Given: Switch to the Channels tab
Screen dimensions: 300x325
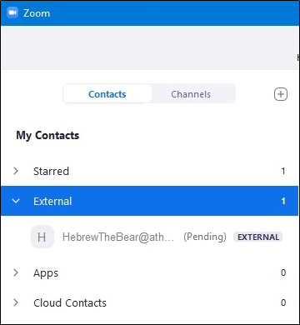Looking at the screenshot, I should [191, 94].
